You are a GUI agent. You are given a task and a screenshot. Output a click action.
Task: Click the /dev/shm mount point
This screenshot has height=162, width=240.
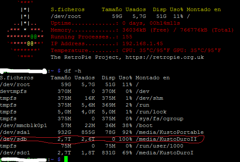(x=149, y=98)
